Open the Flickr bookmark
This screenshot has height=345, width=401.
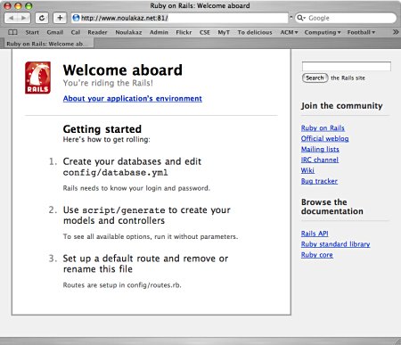[x=184, y=32]
